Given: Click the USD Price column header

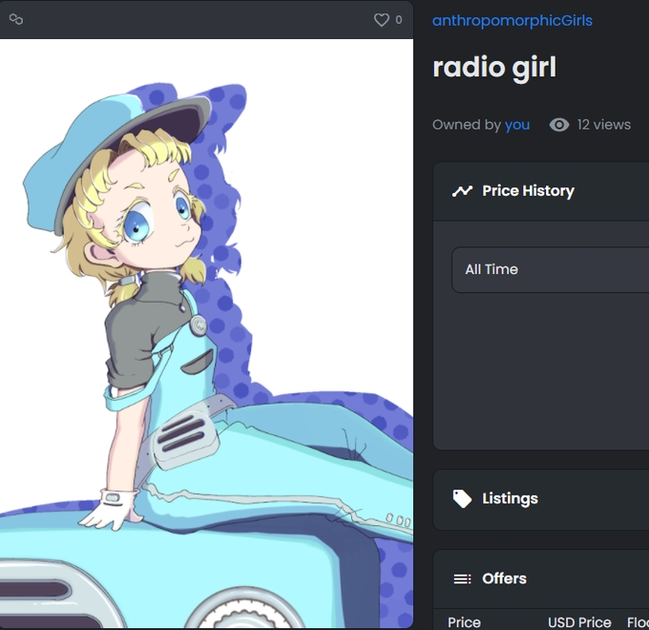Looking at the screenshot, I should [x=579, y=622].
